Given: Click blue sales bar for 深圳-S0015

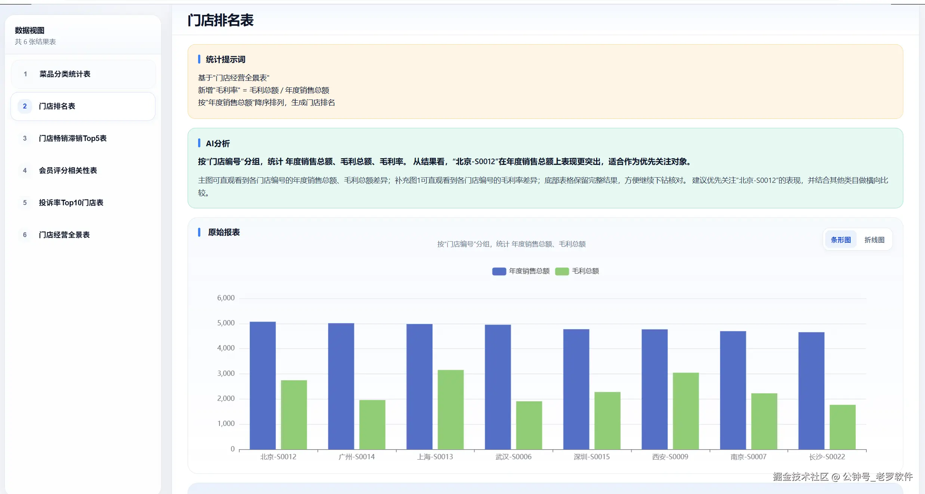Looking at the screenshot, I should point(576,389).
